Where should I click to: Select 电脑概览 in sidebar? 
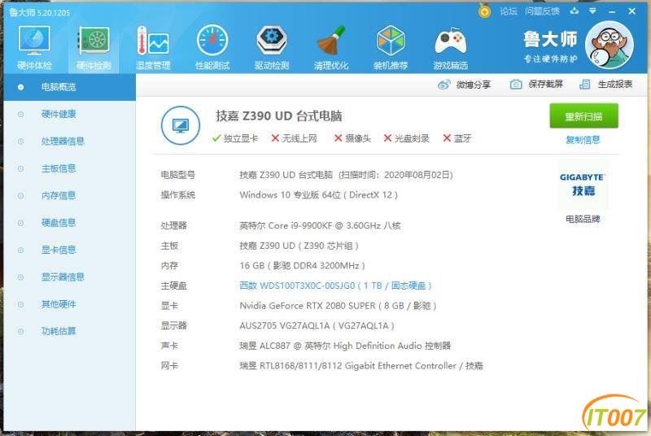click(69, 87)
